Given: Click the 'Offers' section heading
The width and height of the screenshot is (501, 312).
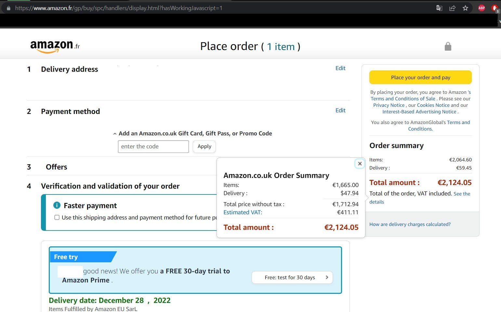Looking at the screenshot, I should [56, 167].
